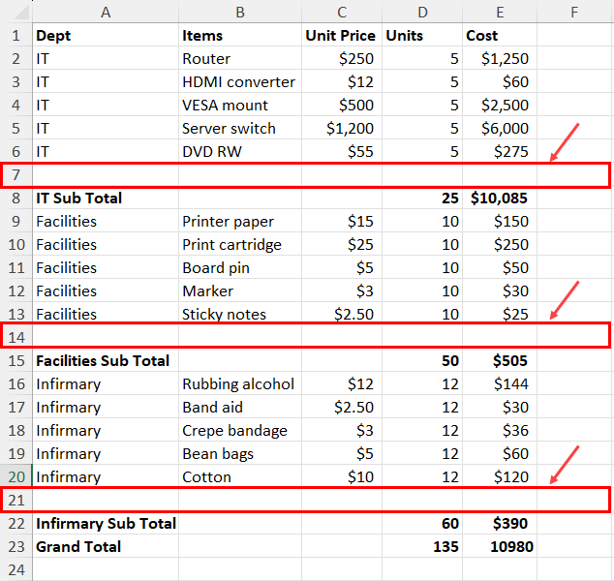Select the $1,250 cost cell
Image resolution: width=614 pixels, height=581 pixels.
coord(500,59)
